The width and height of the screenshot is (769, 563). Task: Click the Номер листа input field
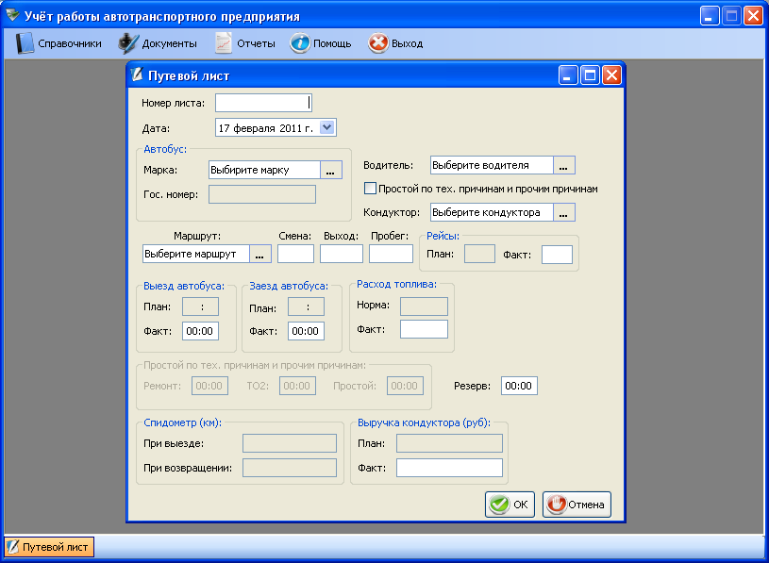(x=262, y=103)
